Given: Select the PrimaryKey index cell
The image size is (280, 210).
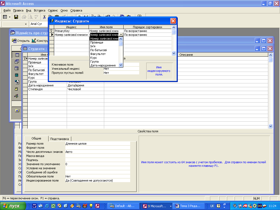Looking at the screenshot, I should [71, 31].
